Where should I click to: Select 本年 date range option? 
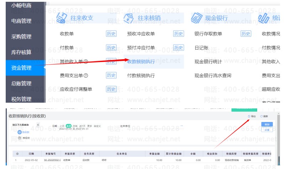coord(75,126)
